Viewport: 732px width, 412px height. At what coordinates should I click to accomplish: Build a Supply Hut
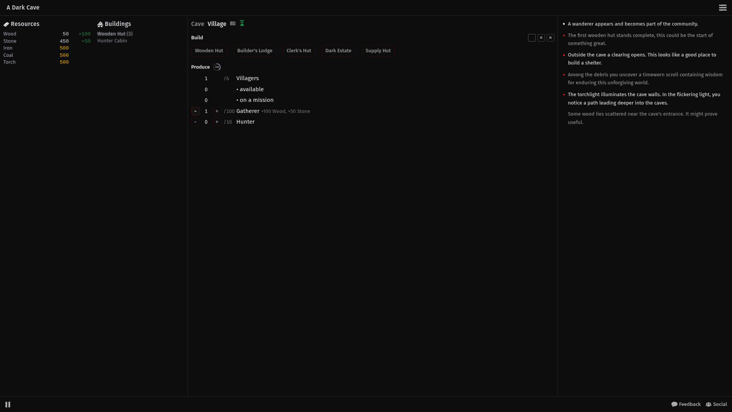[378, 50]
